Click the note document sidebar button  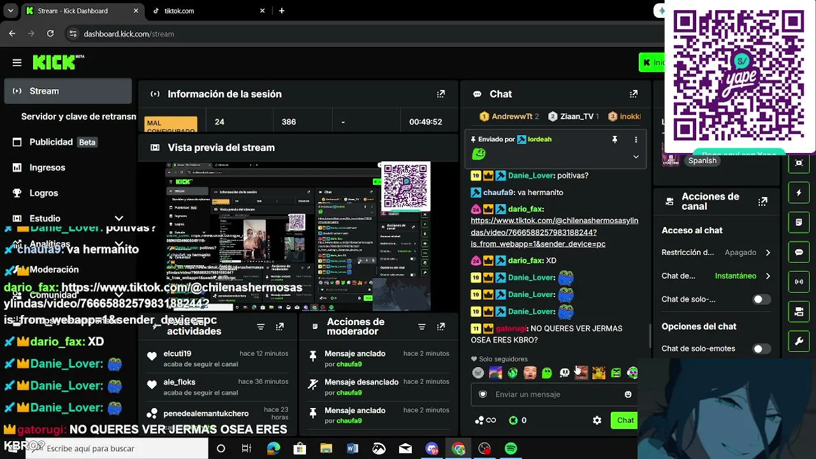[799, 222]
